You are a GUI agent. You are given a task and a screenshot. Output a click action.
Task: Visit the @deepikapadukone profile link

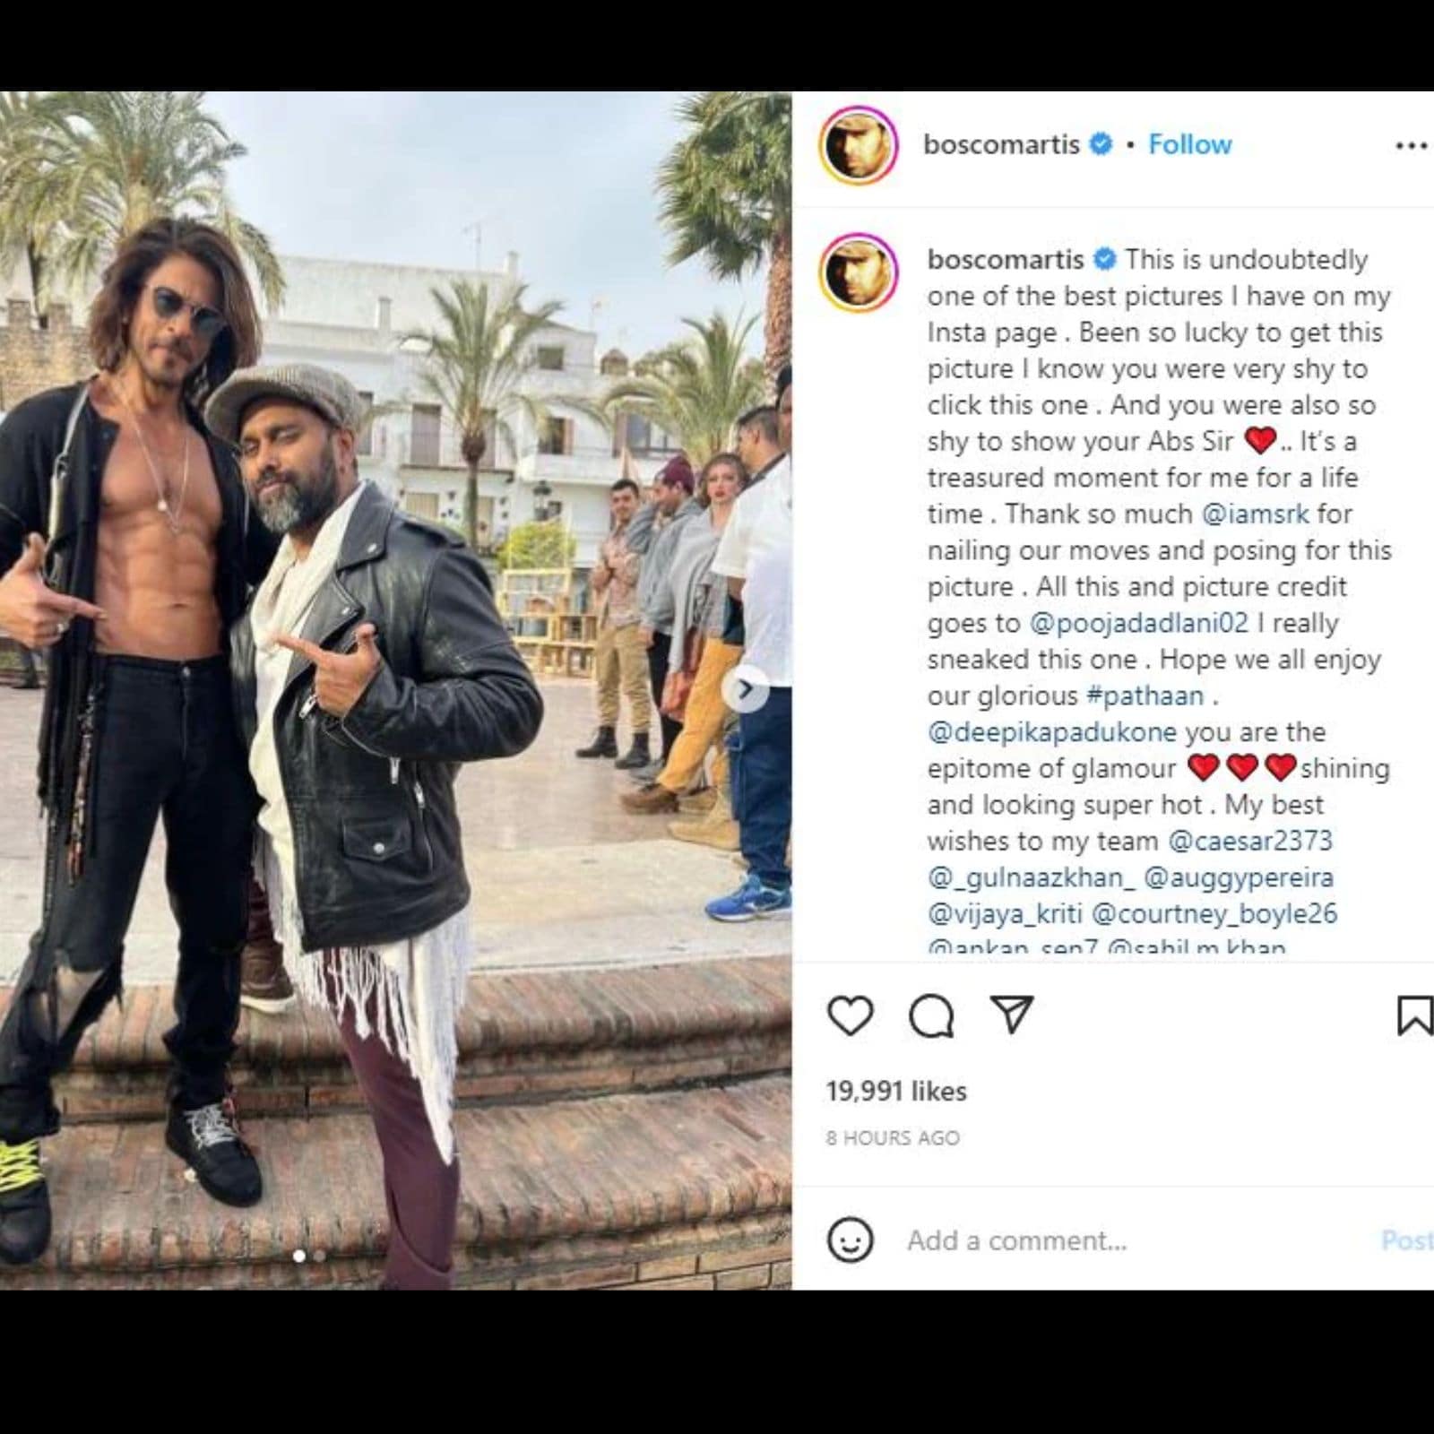pos(1052,732)
